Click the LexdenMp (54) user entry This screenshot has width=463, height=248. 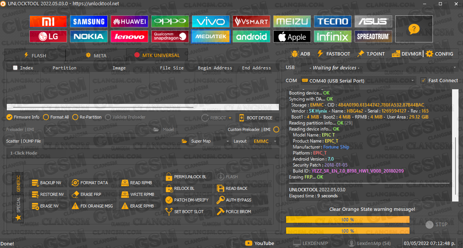click(x=370, y=243)
